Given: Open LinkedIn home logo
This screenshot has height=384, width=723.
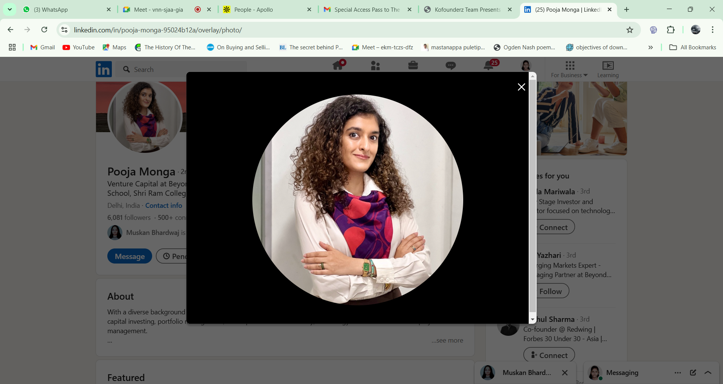Looking at the screenshot, I should pyautogui.click(x=104, y=69).
